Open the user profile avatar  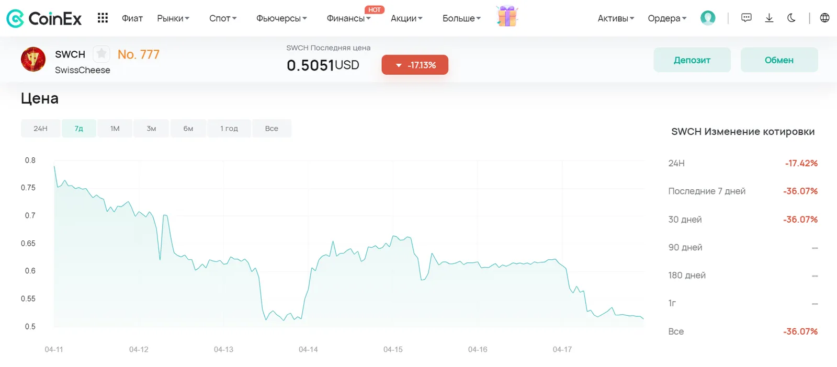708,18
